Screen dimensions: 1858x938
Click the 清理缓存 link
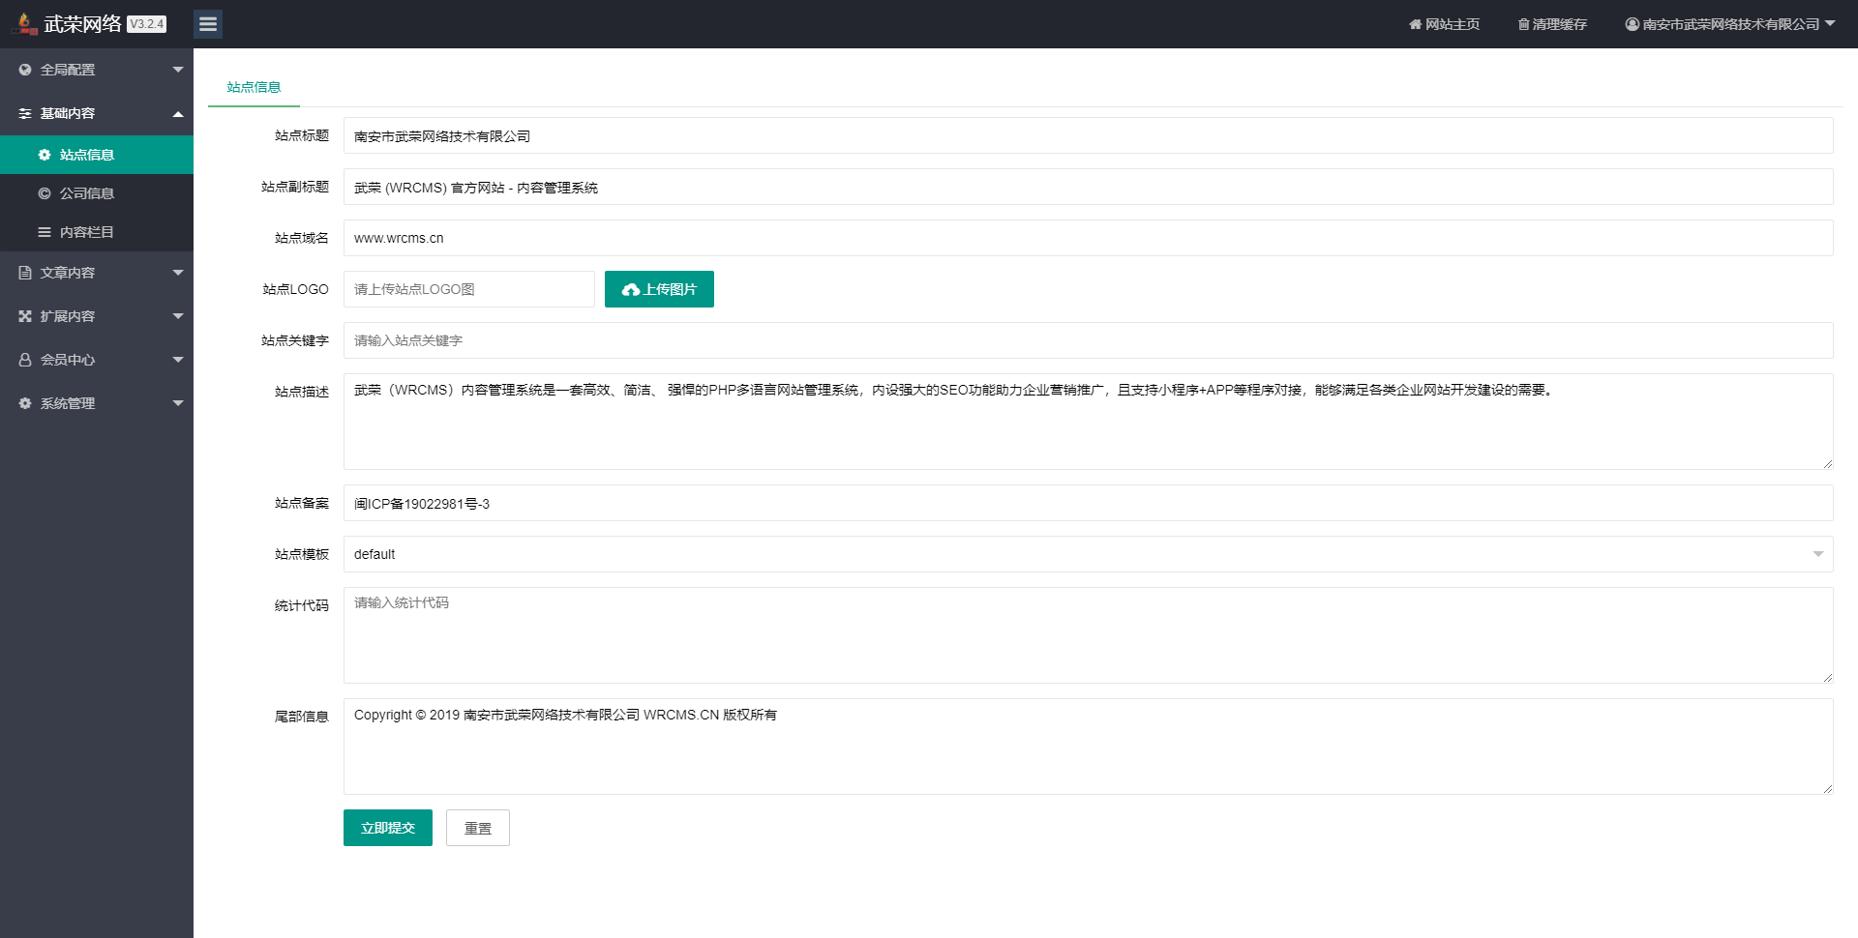tap(1552, 24)
